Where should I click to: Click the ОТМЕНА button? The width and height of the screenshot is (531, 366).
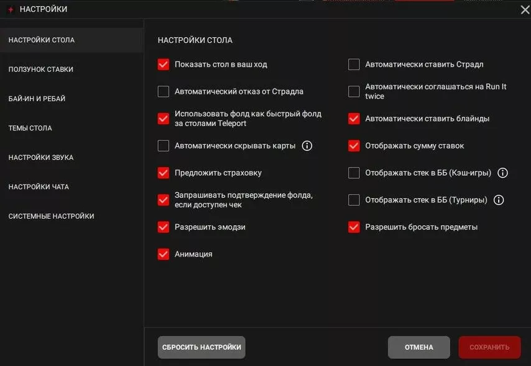pyautogui.click(x=418, y=347)
